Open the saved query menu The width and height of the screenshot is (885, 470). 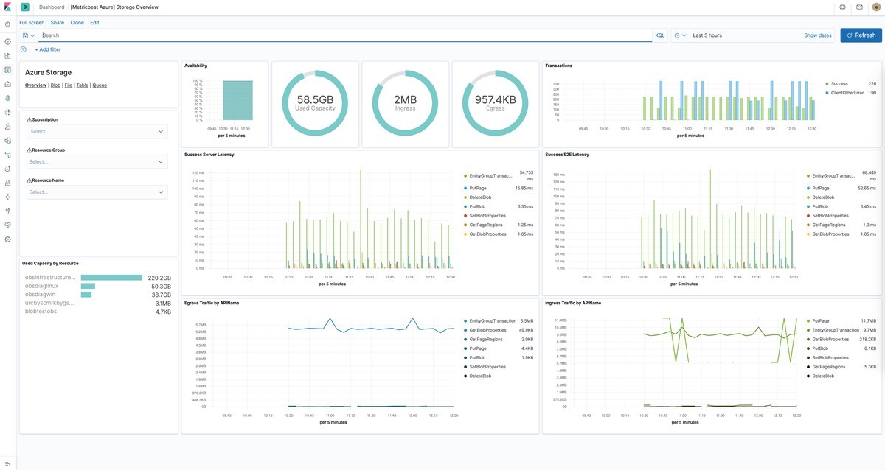[x=29, y=35]
